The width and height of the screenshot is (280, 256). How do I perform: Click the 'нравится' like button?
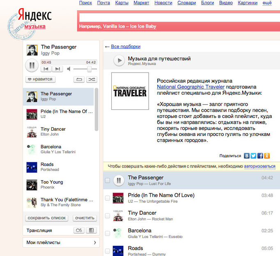pos(41,79)
